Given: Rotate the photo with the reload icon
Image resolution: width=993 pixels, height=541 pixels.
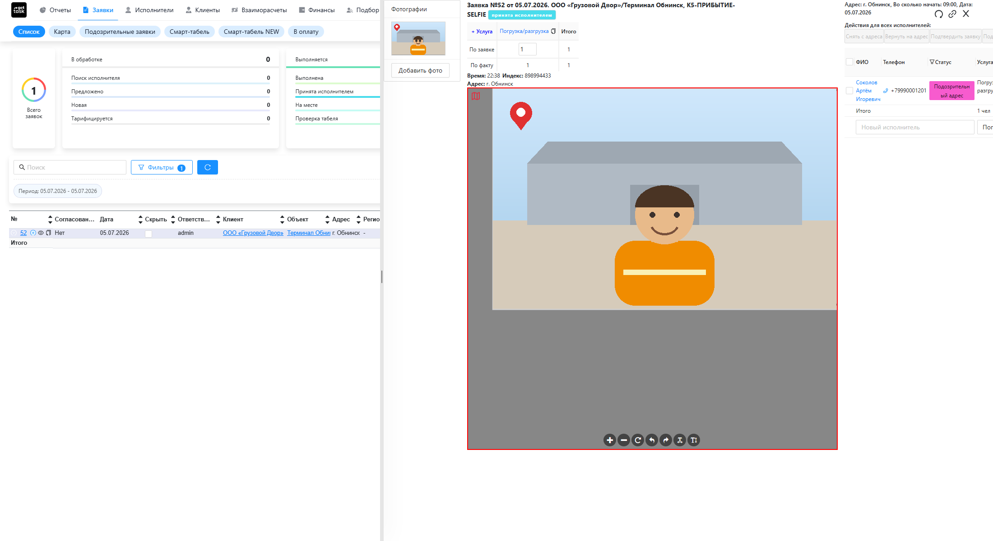Looking at the screenshot, I should coord(638,440).
